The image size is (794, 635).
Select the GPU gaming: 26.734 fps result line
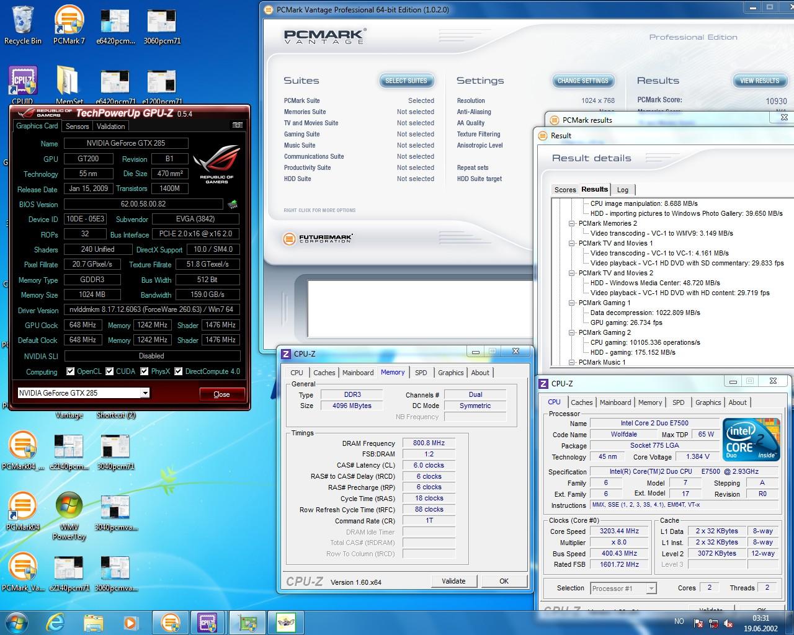627,322
